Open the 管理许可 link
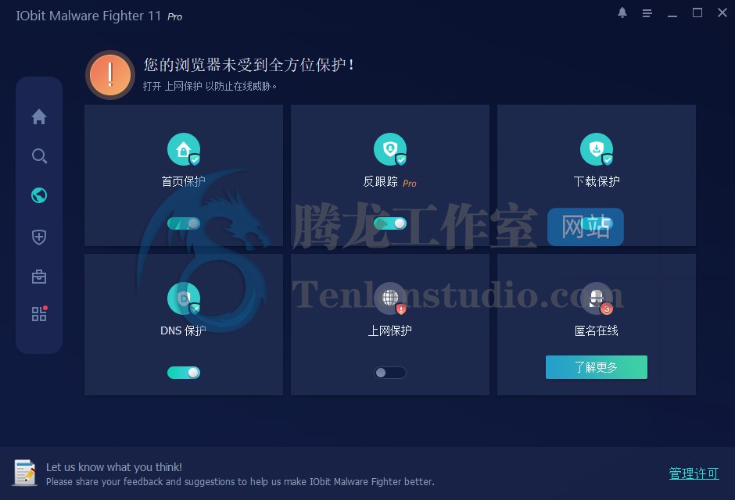 coord(694,473)
